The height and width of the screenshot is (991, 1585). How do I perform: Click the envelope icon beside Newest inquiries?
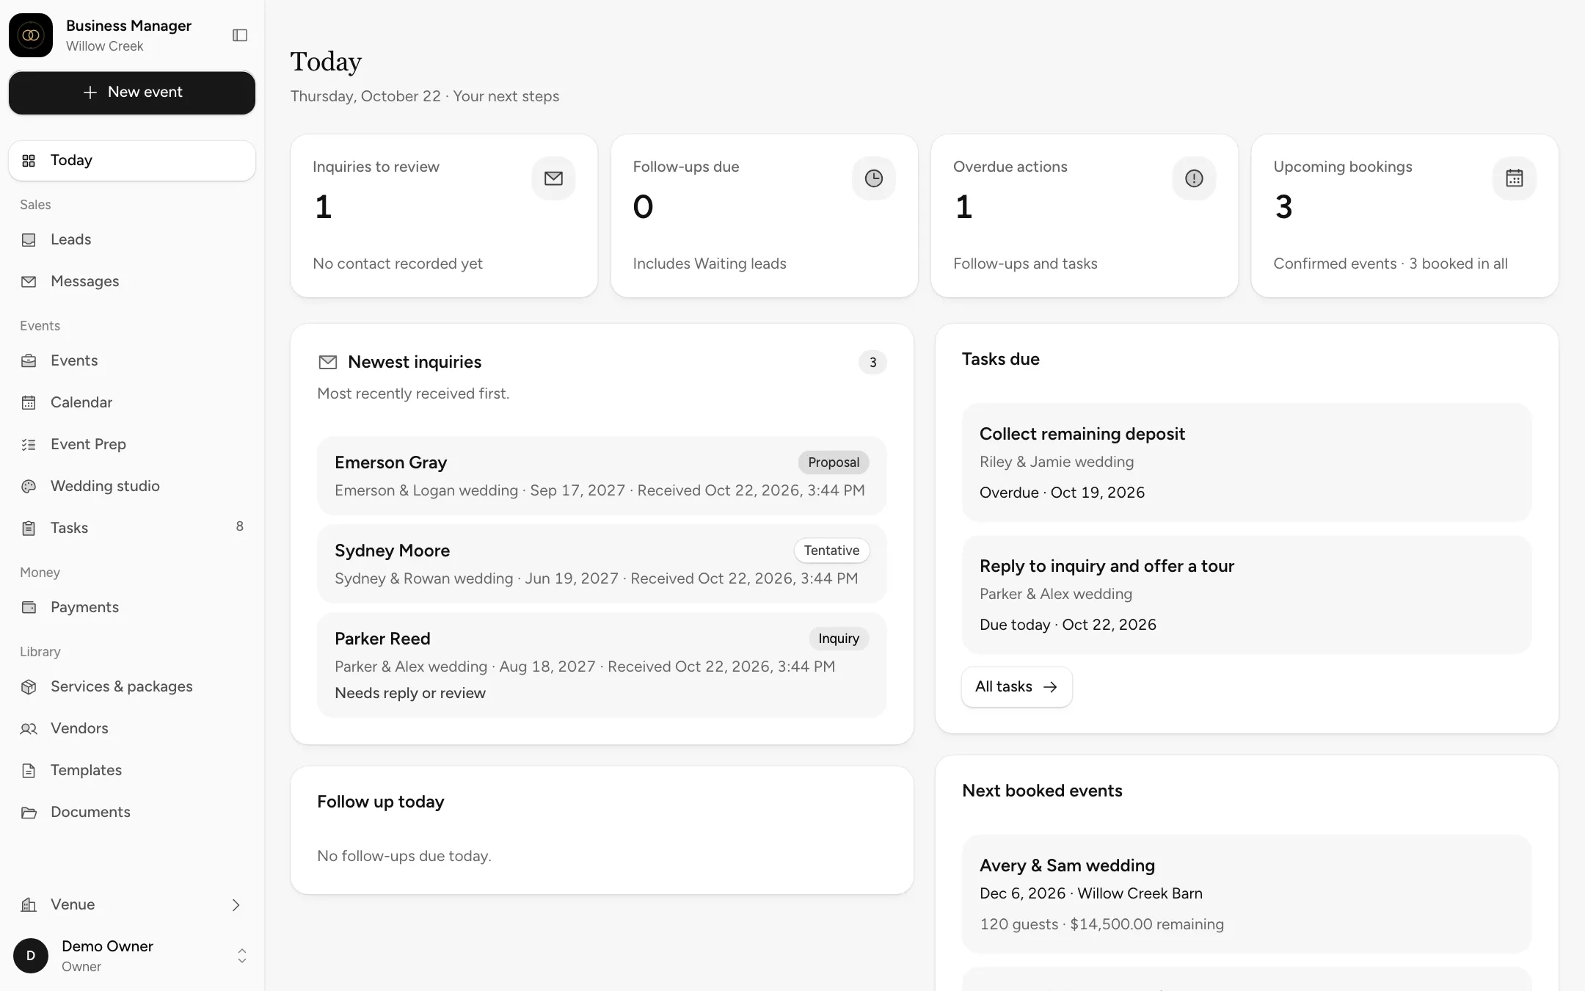(x=328, y=362)
